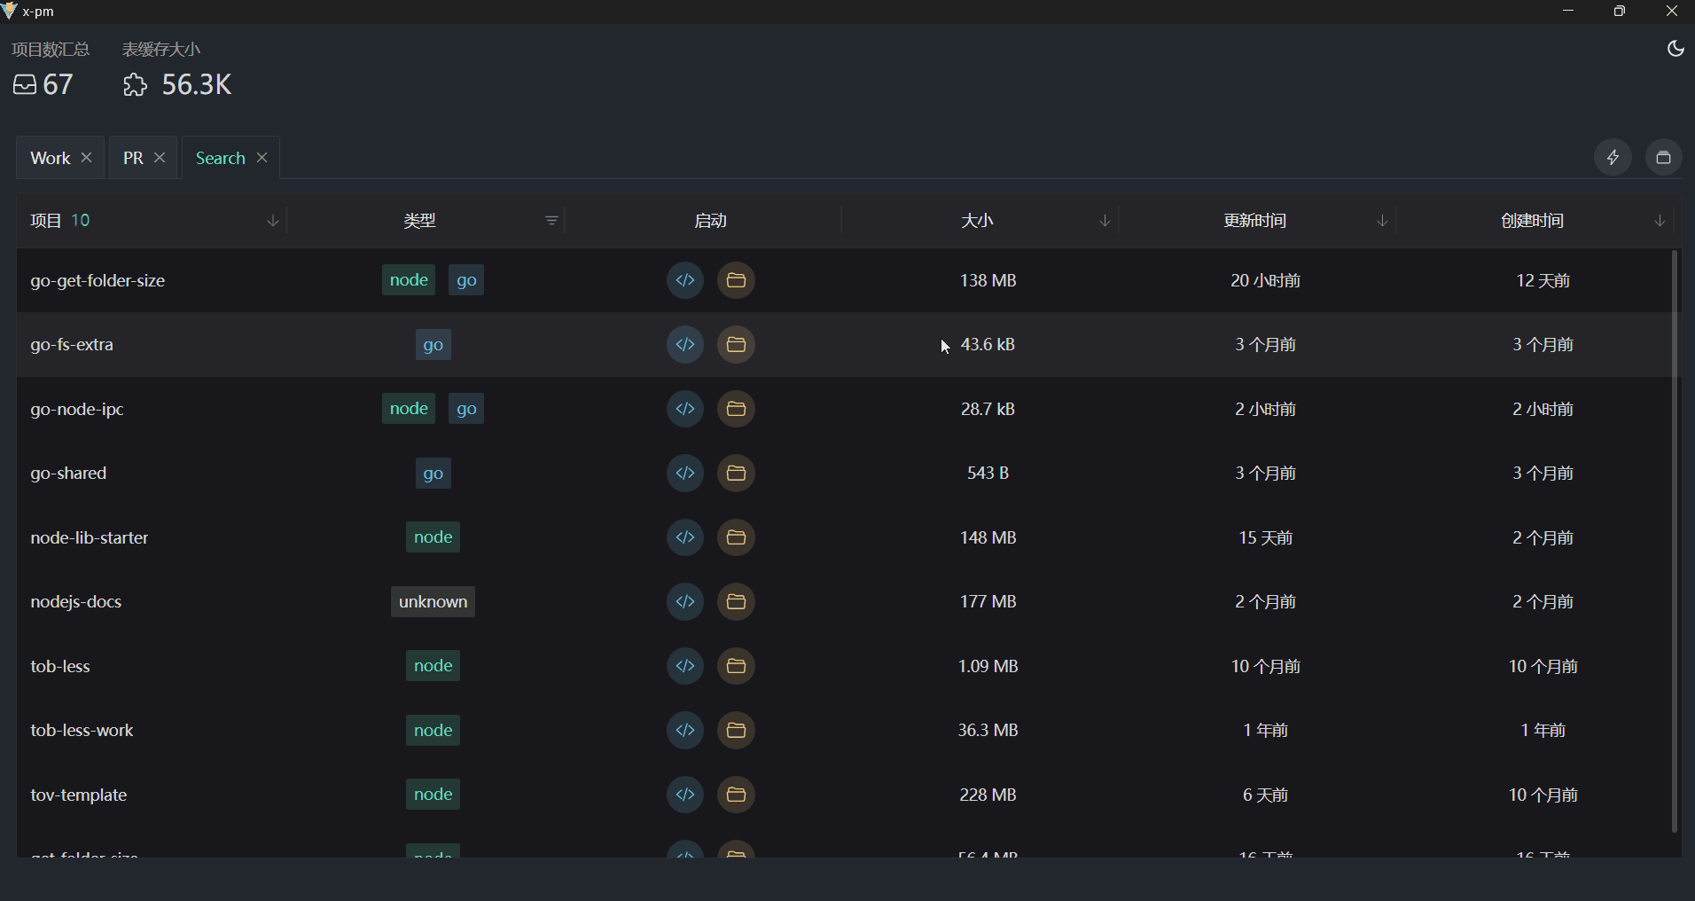Click the 228 MB size cell
Image resolution: width=1695 pixels, height=901 pixels.
point(988,795)
